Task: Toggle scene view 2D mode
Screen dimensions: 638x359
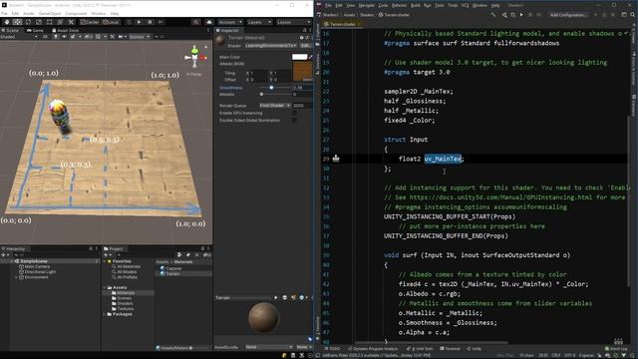Action: coord(45,37)
